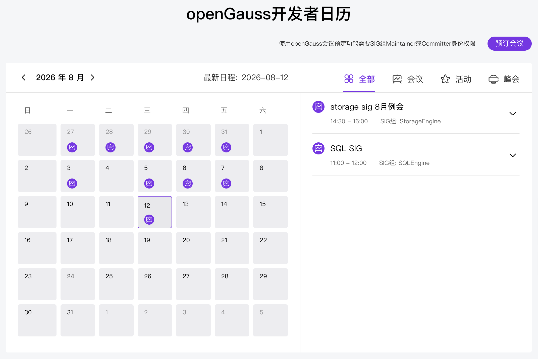The image size is (538, 359).
Task: Select August 28 on the calendar
Action: [x=232, y=284]
